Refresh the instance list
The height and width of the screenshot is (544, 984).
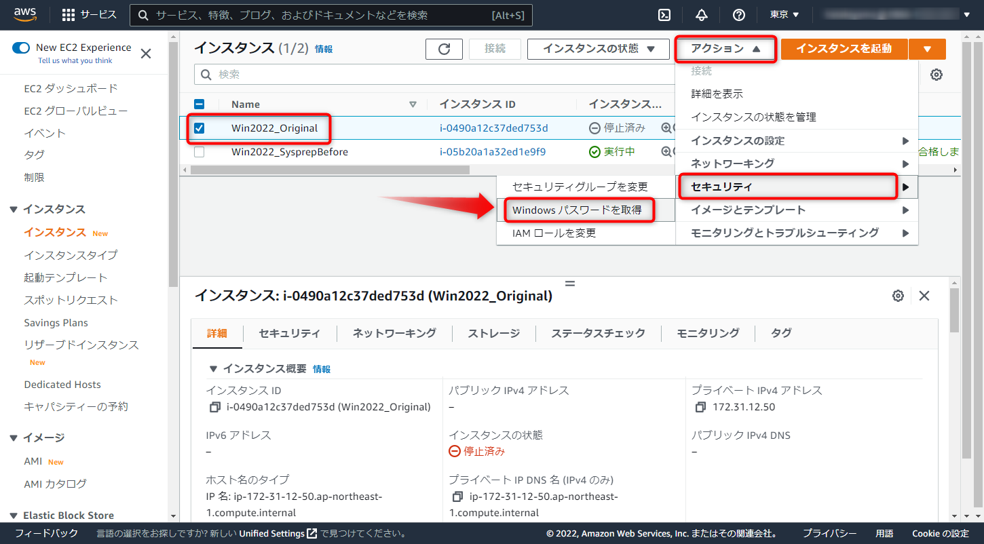click(x=444, y=49)
